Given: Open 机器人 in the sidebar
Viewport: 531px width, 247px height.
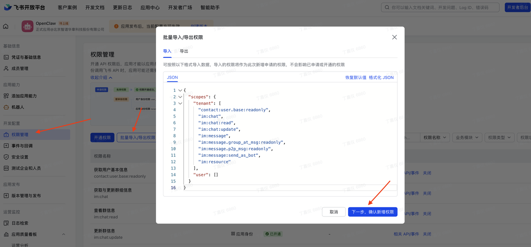Looking at the screenshot, I should [17, 107].
